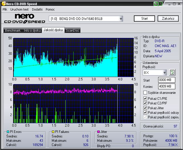
Task: Click the disc ID CMC MAG. AE1
Action: click(165, 46)
